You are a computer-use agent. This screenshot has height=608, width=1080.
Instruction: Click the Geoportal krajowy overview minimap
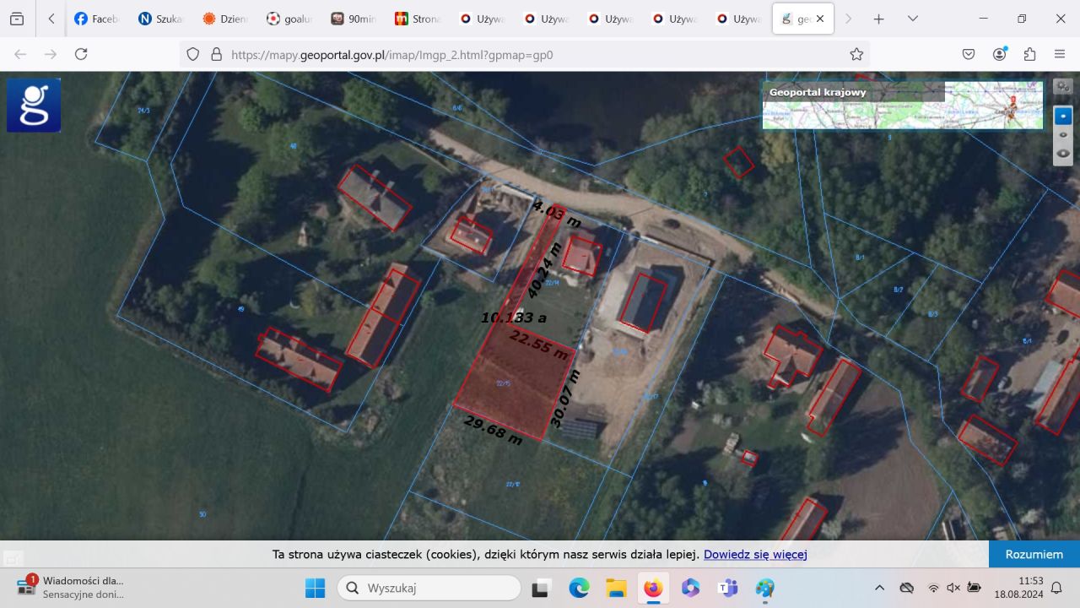pyautogui.click(x=903, y=106)
